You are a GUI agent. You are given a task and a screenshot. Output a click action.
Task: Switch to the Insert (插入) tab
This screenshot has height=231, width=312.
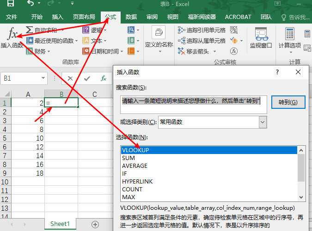point(58,17)
